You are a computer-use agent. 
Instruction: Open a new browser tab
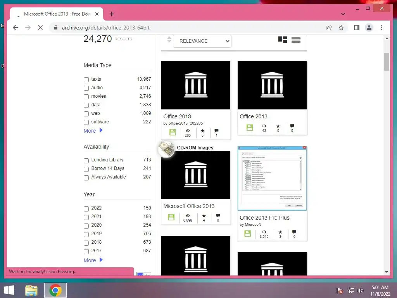pos(112,14)
